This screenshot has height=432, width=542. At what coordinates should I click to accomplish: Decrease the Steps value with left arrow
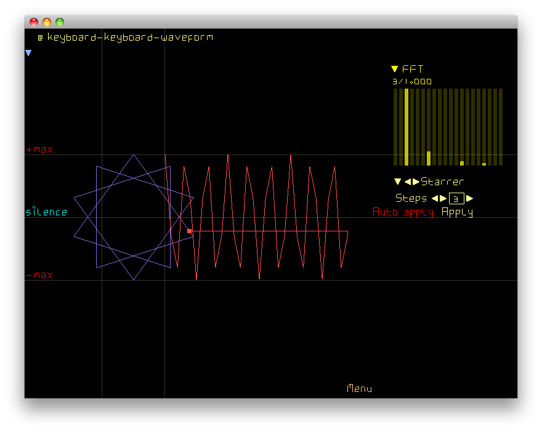[435, 198]
